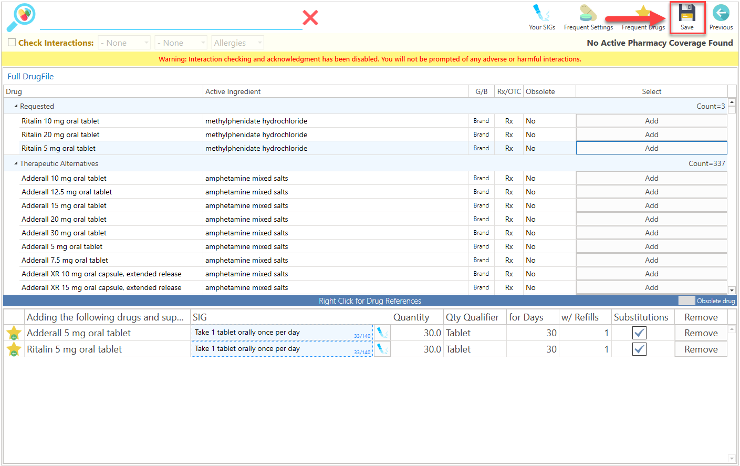Open the Allergies dropdown

pyautogui.click(x=238, y=43)
